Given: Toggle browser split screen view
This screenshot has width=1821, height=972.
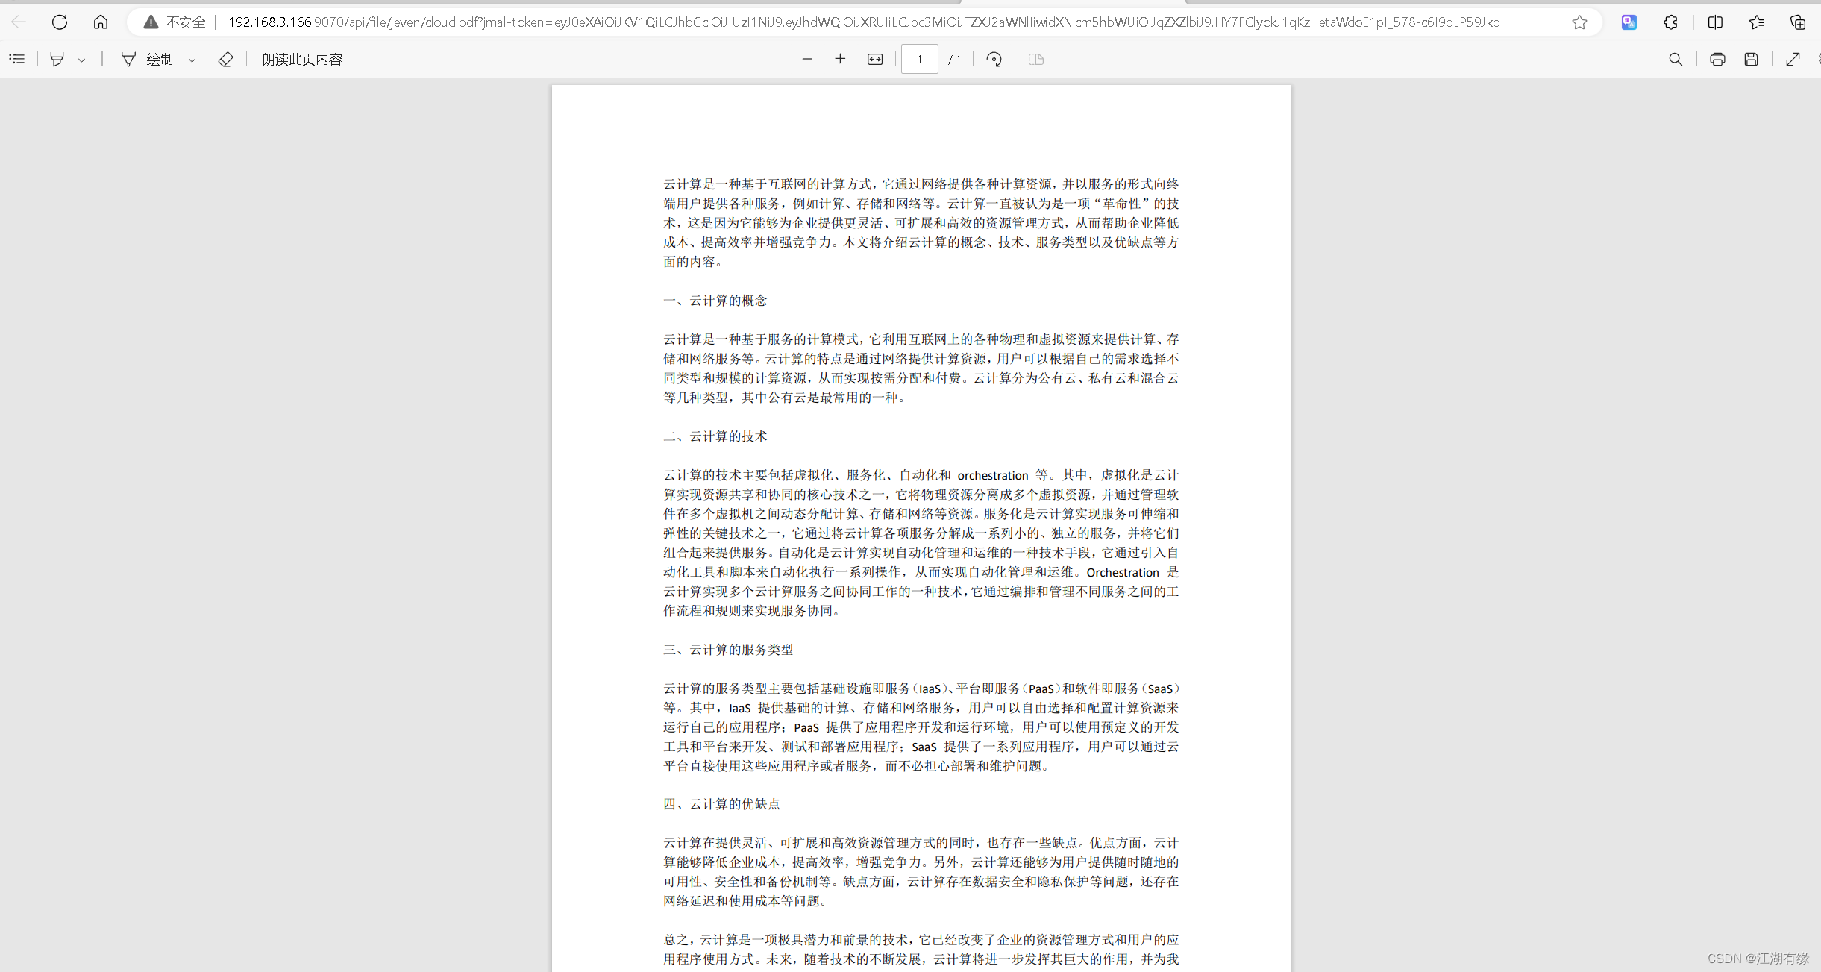Looking at the screenshot, I should (1715, 22).
